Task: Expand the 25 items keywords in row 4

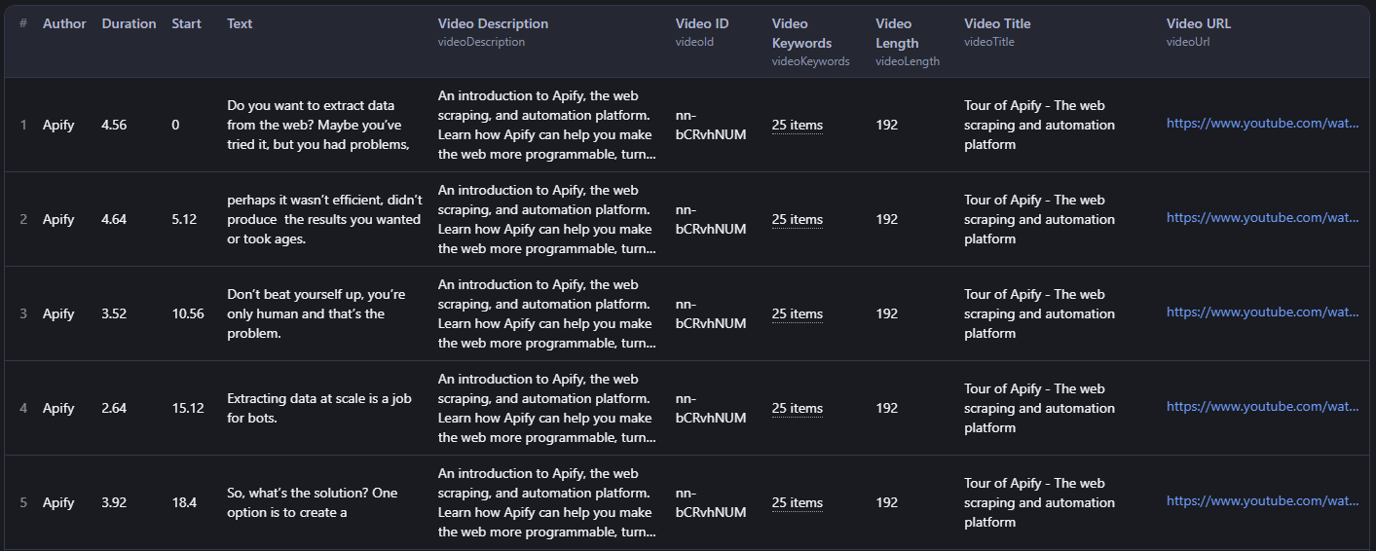Action: [798, 408]
